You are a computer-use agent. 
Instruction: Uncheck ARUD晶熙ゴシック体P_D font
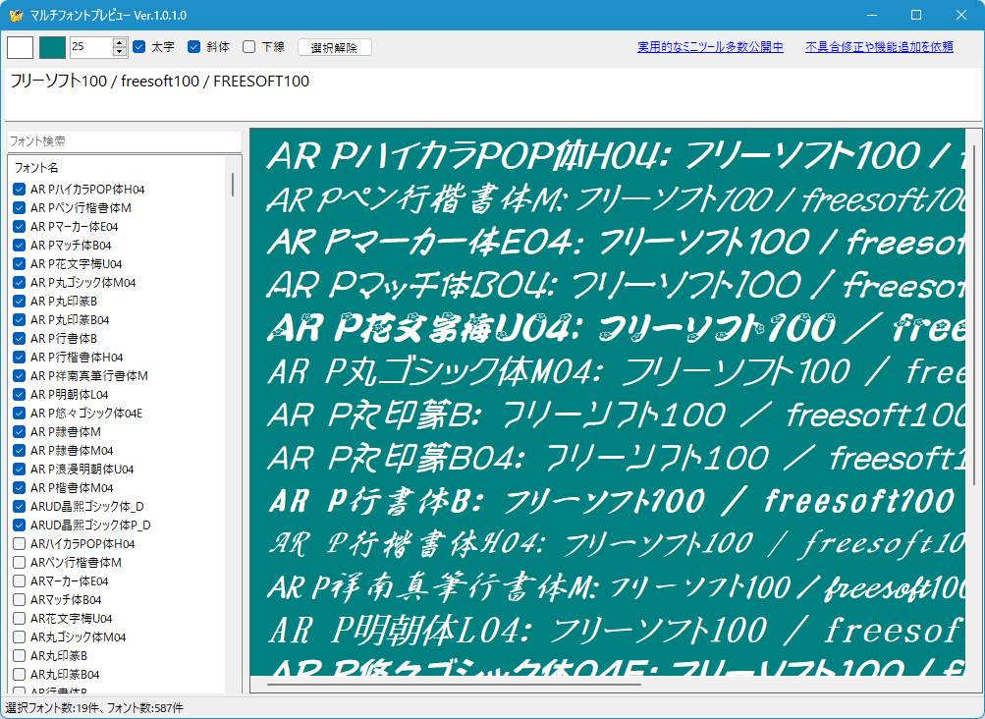point(20,525)
